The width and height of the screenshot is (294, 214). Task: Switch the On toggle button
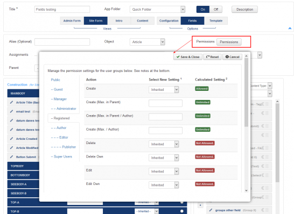point(203,9)
